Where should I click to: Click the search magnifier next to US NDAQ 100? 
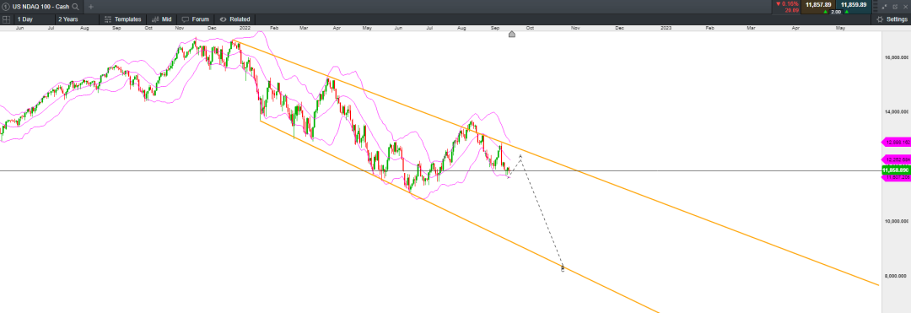click(x=75, y=7)
